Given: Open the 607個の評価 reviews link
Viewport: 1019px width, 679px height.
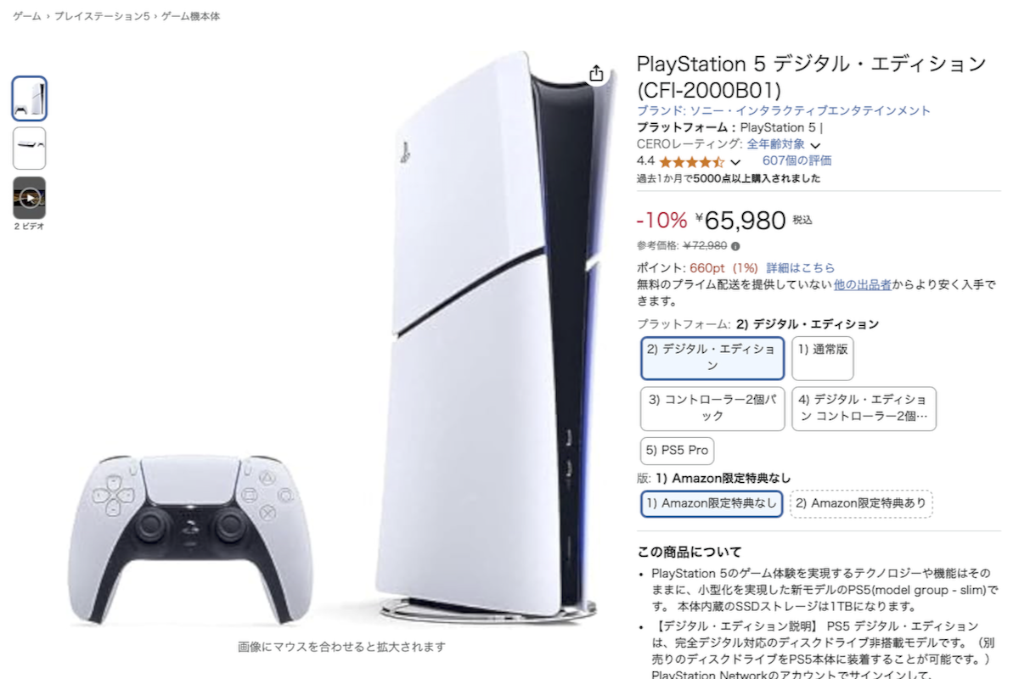Looking at the screenshot, I should (x=797, y=160).
